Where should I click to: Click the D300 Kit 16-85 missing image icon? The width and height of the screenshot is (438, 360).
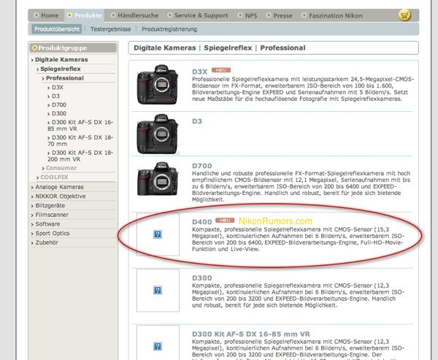158,346
